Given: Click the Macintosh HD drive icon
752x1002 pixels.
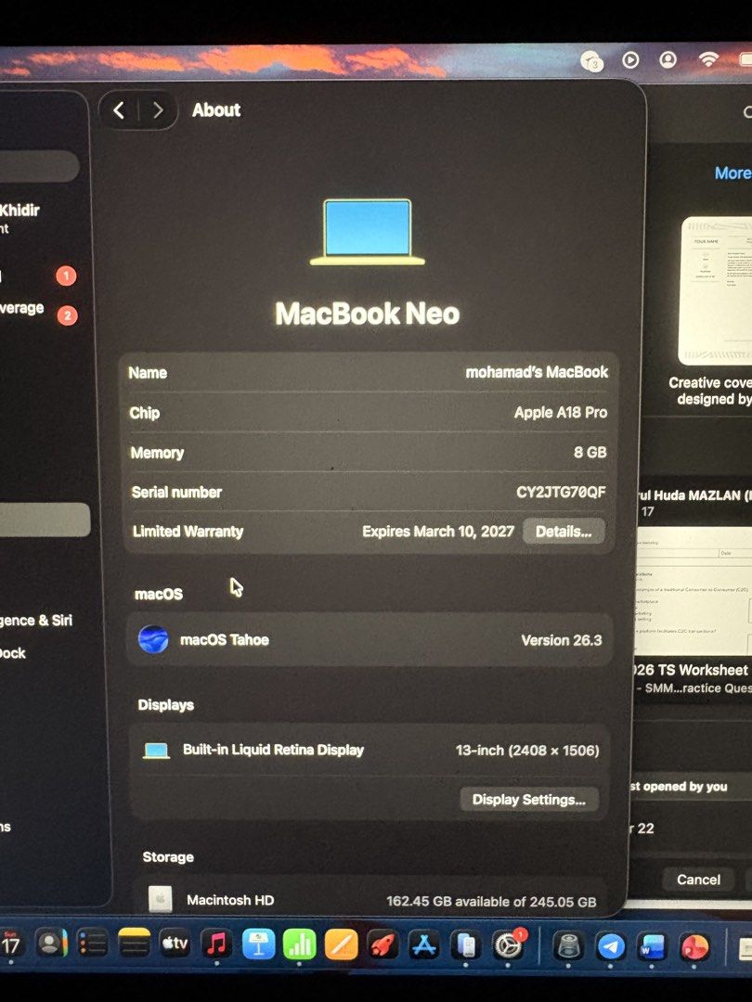Looking at the screenshot, I should click(x=160, y=898).
